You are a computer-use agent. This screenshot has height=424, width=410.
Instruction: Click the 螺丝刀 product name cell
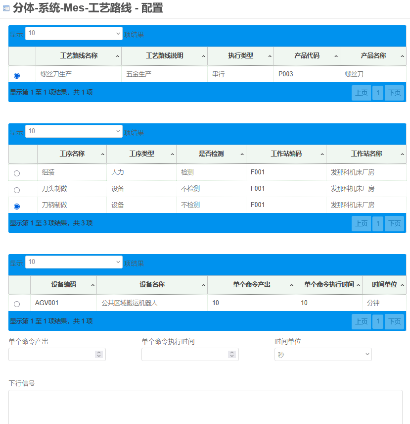coord(373,74)
